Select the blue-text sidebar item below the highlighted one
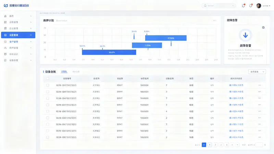274x154 pixels. point(18,42)
